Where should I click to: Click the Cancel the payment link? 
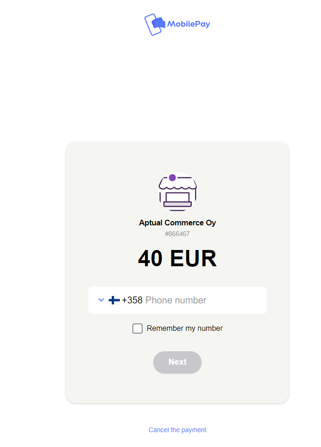click(177, 430)
